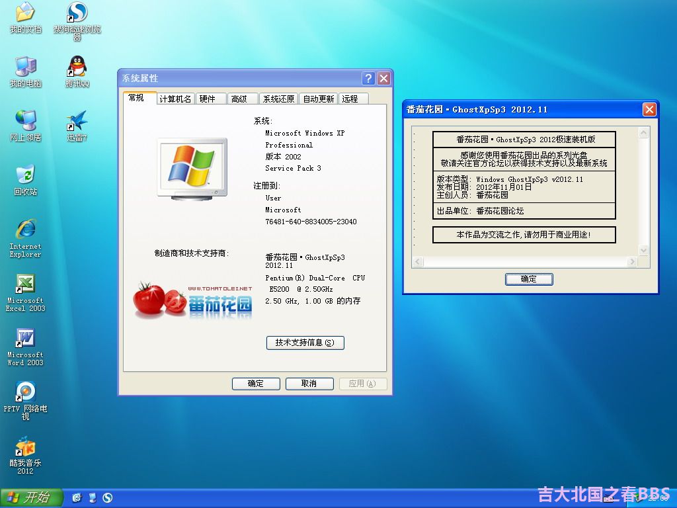Click the show desktop quick launch icon
677x508 pixels.
pos(92,497)
